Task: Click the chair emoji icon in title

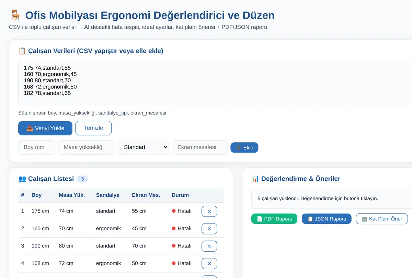Action: point(15,15)
